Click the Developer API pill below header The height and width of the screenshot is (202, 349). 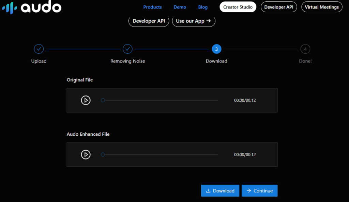(149, 21)
